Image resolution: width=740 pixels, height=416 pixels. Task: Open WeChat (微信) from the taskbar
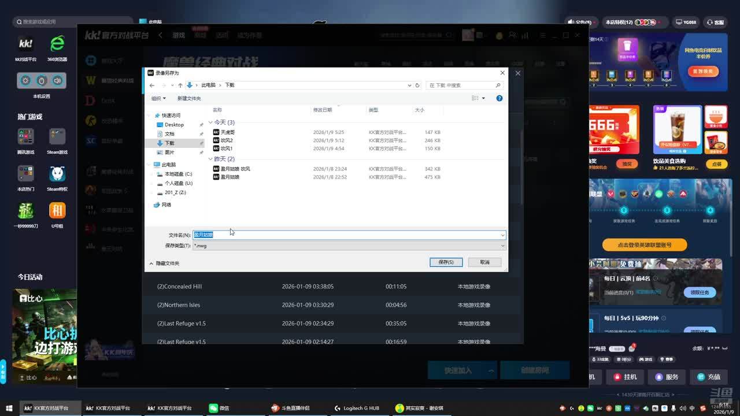click(x=219, y=408)
